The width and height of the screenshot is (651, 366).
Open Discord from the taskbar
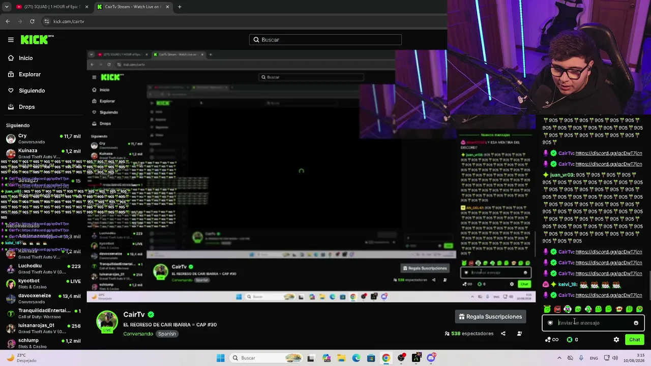431,358
